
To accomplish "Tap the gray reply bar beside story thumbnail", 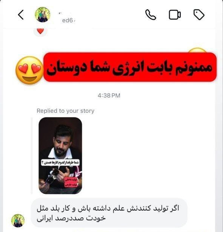I will pyautogui.click(x=32, y=155).
